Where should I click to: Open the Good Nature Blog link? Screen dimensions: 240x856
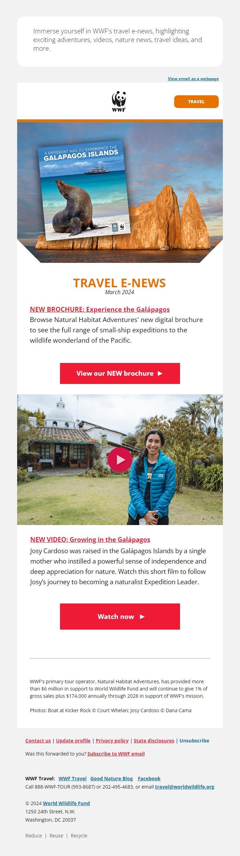tap(111, 779)
